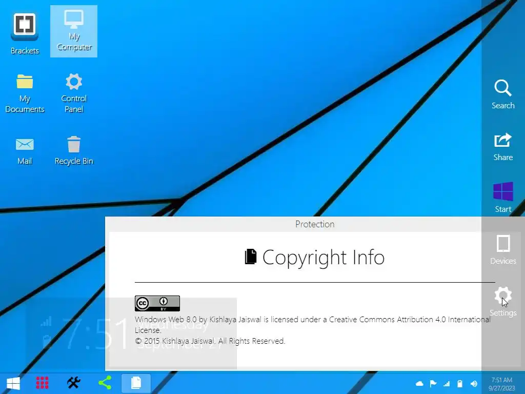This screenshot has height=394, width=525.
Task: Click the Creative Commons Attribution license text
Action: [x=312, y=325]
